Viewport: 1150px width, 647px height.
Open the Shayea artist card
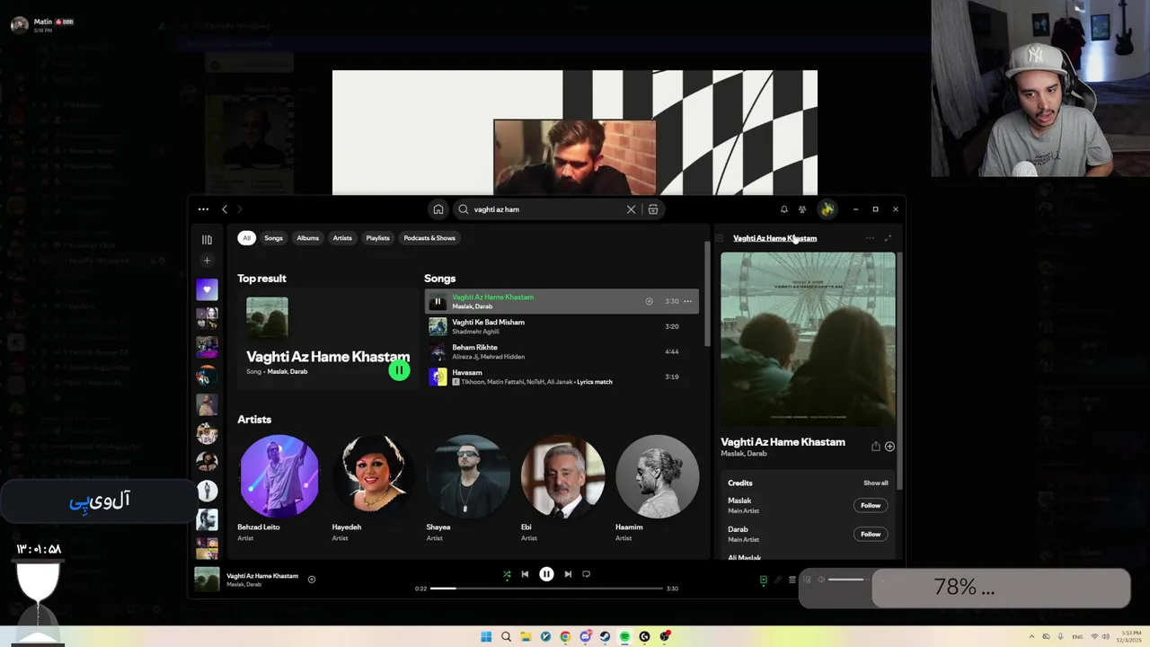click(x=467, y=488)
